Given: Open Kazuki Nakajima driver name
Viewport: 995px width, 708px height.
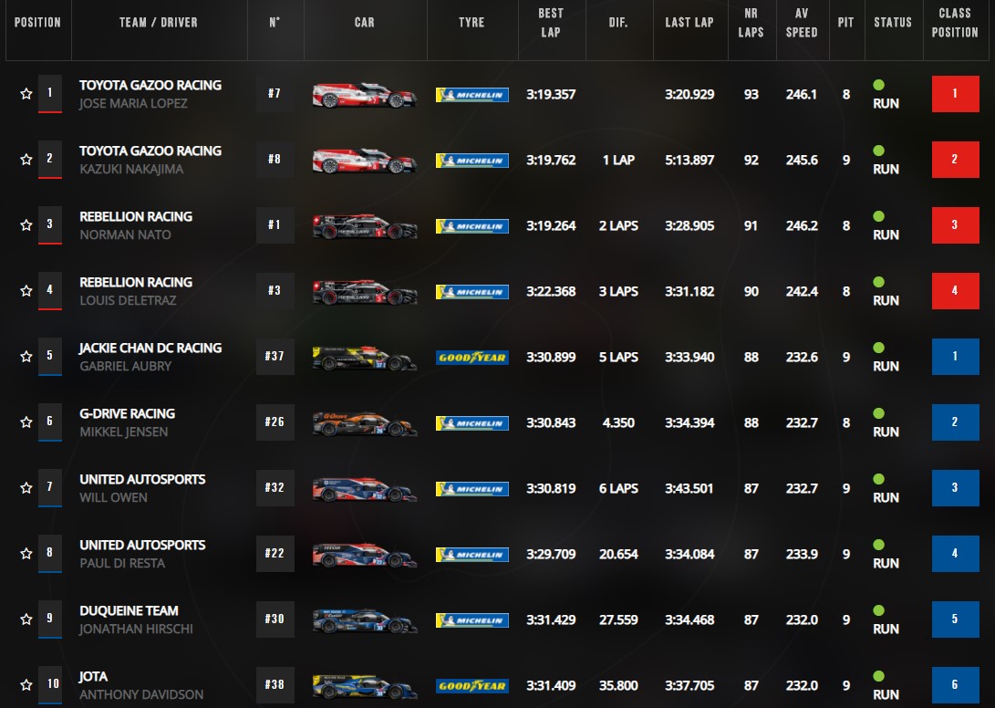Looking at the screenshot, I should 131,169.
